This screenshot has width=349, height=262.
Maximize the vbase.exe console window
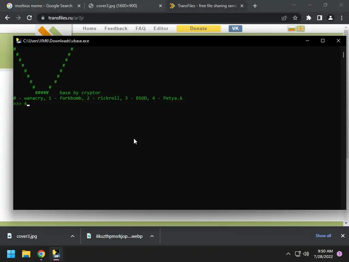322,41
